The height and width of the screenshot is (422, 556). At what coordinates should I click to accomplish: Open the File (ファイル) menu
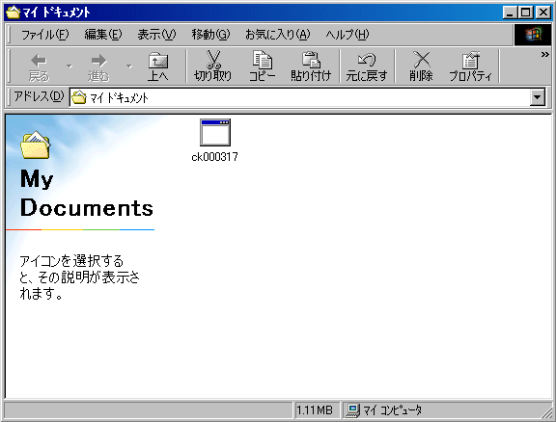click(45, 35)
